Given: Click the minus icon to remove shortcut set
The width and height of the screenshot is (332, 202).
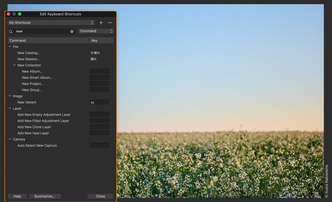Looking at the screenshot, I should [x=110, y=23].
